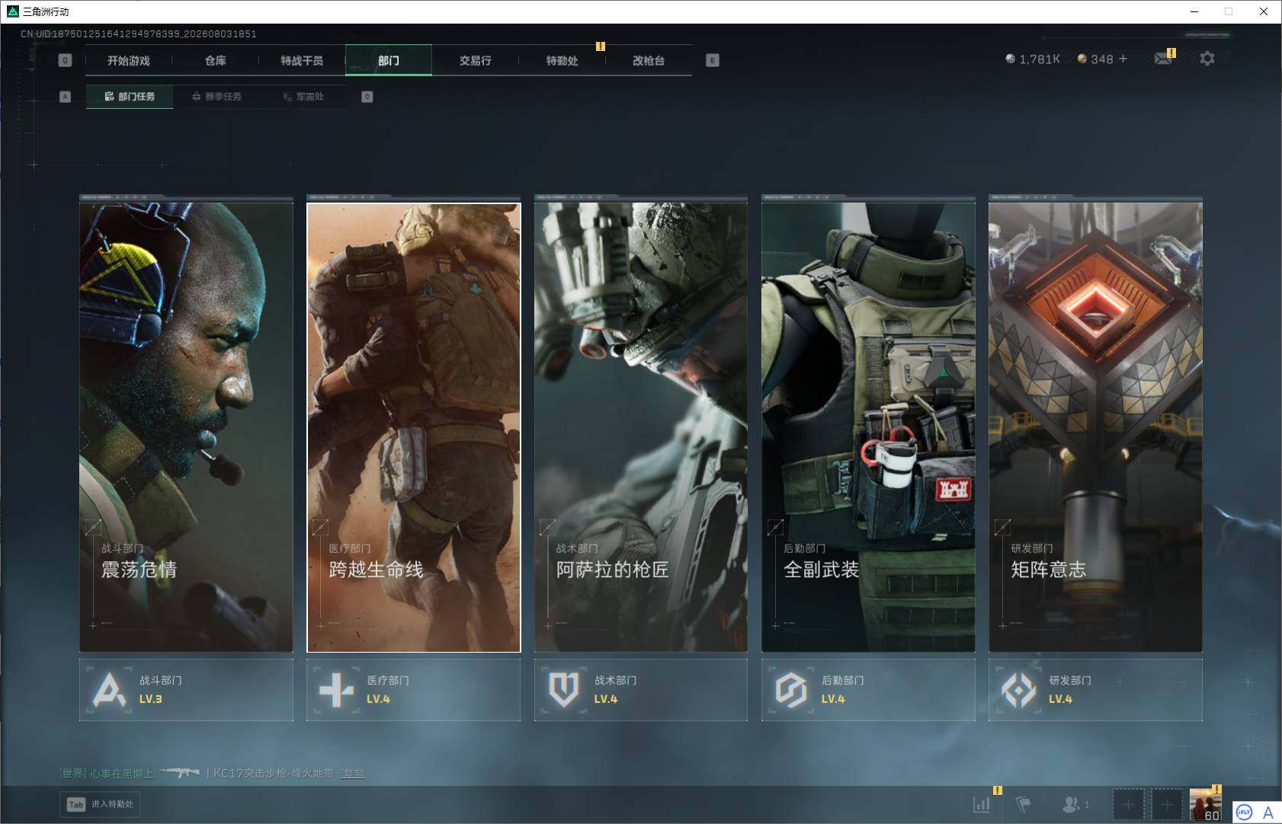Image resolution: width=1282 pixels, height=824 pixels.
Task: Open the 跨越生命线 mission card
Action: tap(414, 427)
